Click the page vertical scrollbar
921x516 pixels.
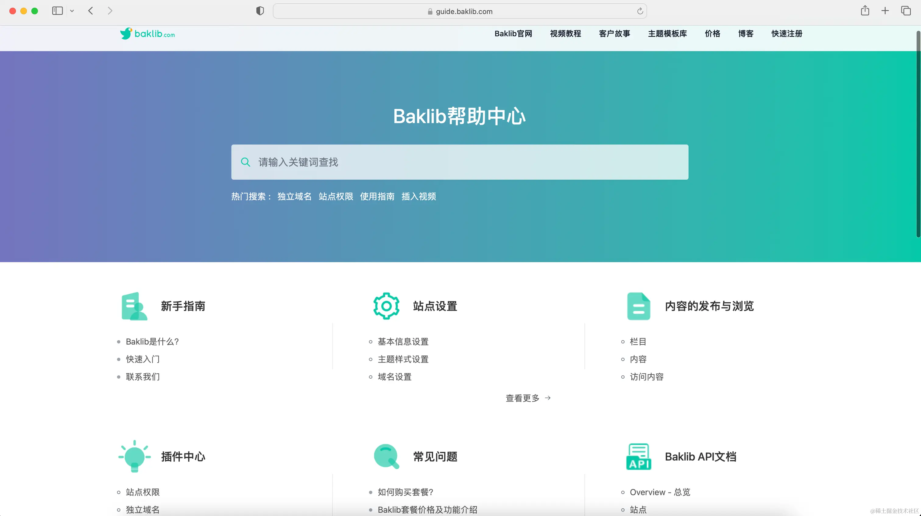(x=918, y=134)
